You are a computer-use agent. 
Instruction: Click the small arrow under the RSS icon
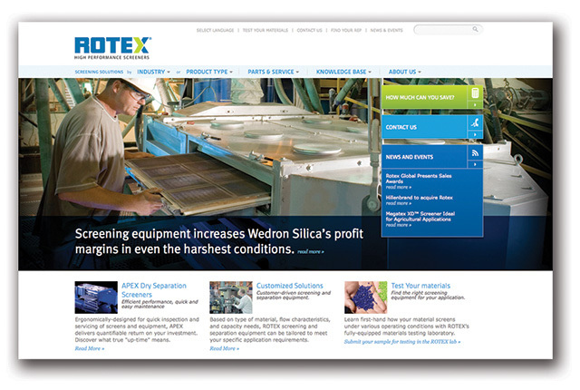476,165
